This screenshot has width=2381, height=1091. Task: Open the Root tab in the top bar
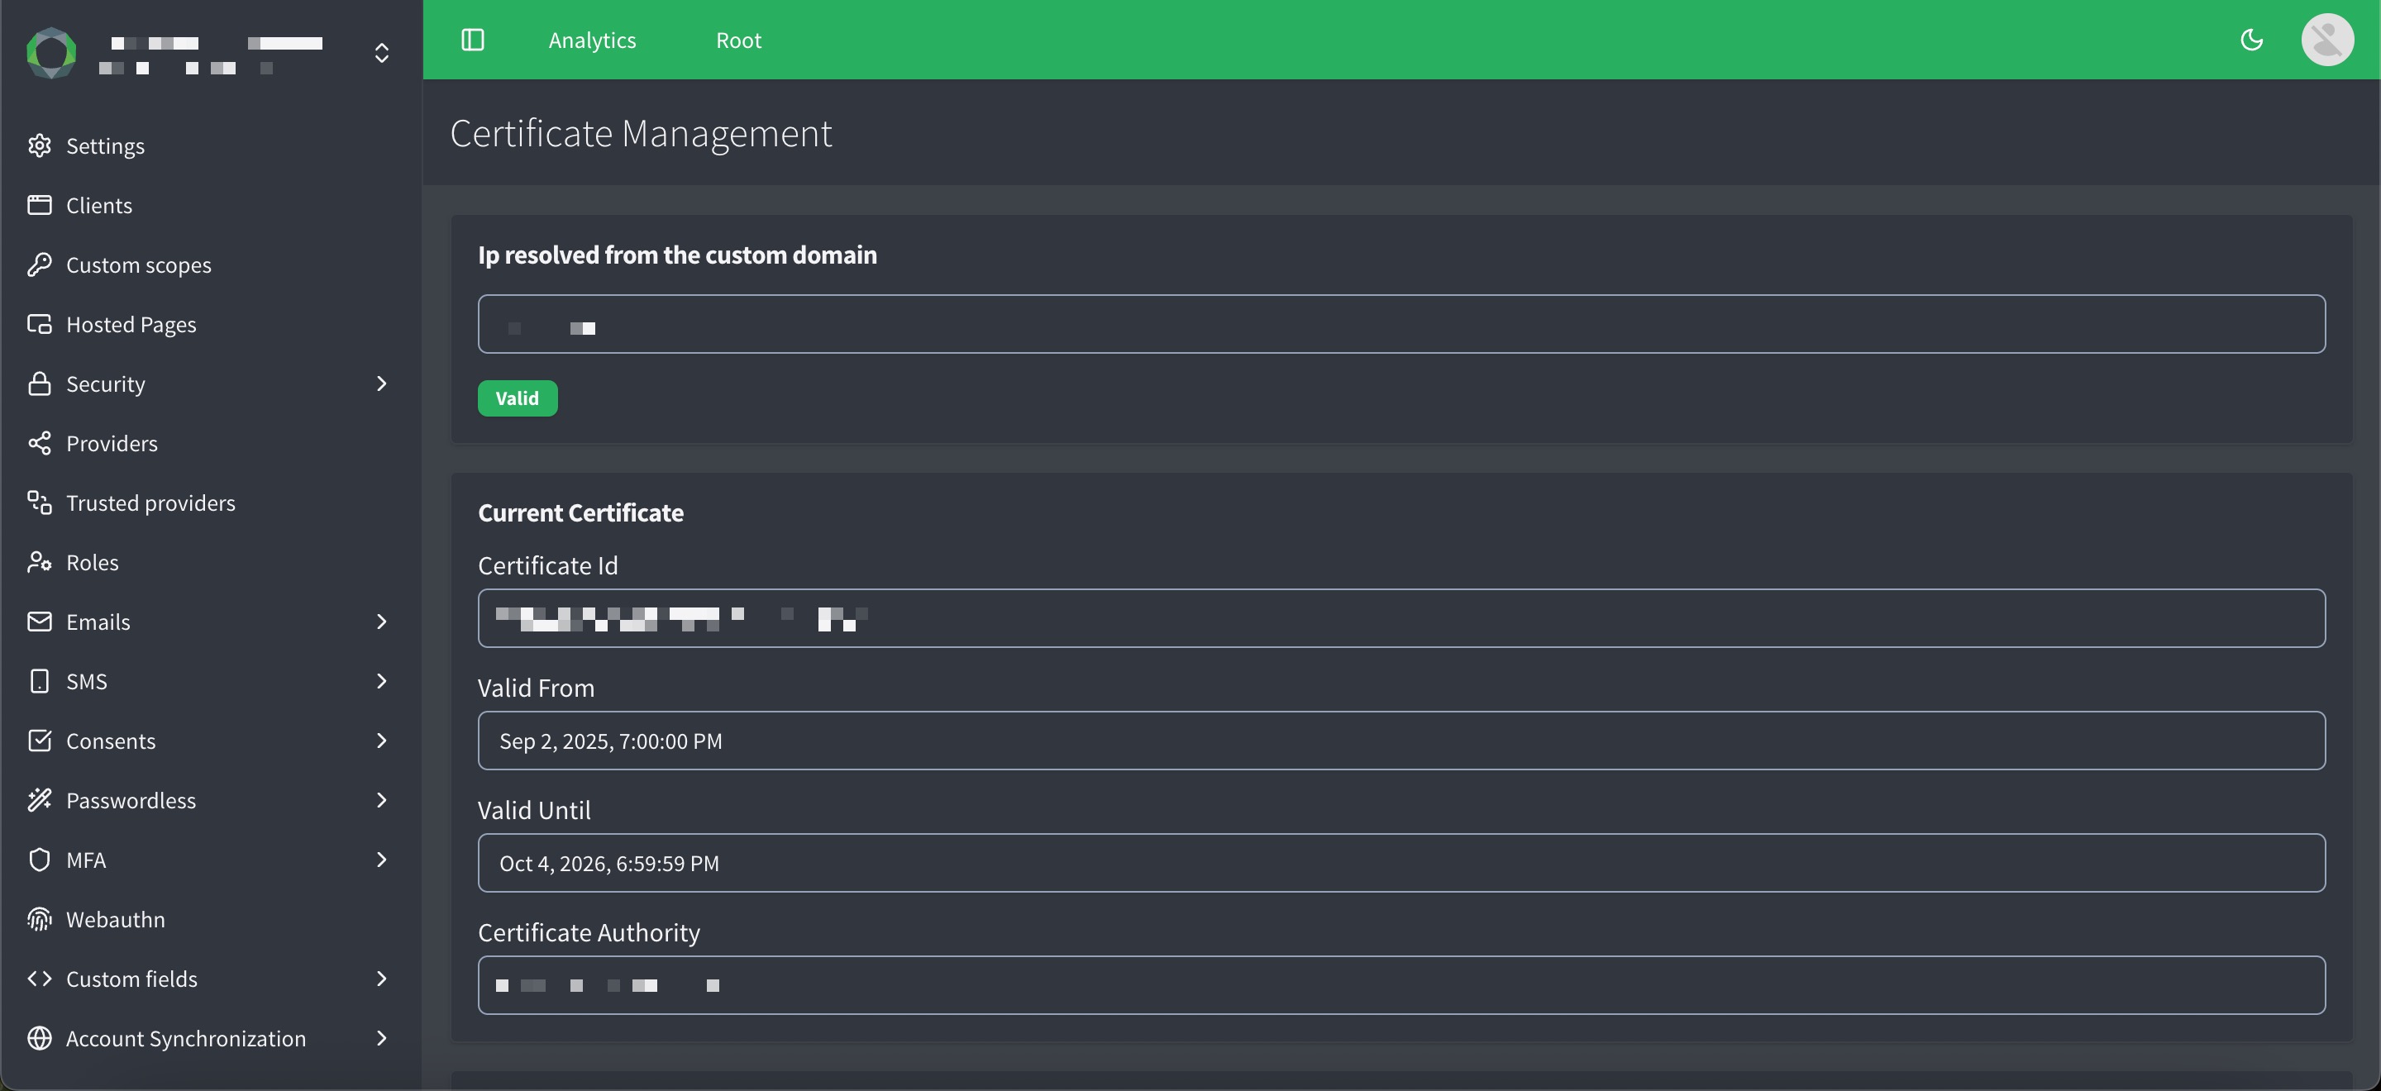[737, 40]
